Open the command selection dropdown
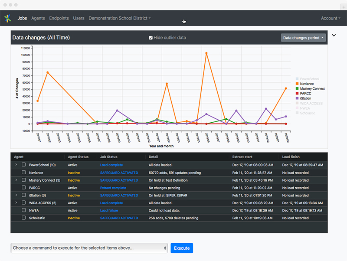This screenshot has height=261, width=347. tap(89, 248)
